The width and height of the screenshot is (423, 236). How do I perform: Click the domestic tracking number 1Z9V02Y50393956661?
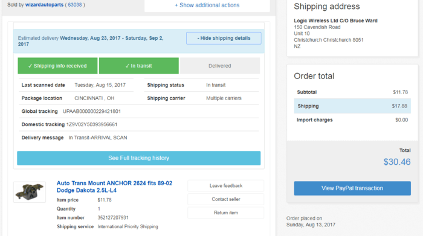pyautogui.click(x=92, y=124)
